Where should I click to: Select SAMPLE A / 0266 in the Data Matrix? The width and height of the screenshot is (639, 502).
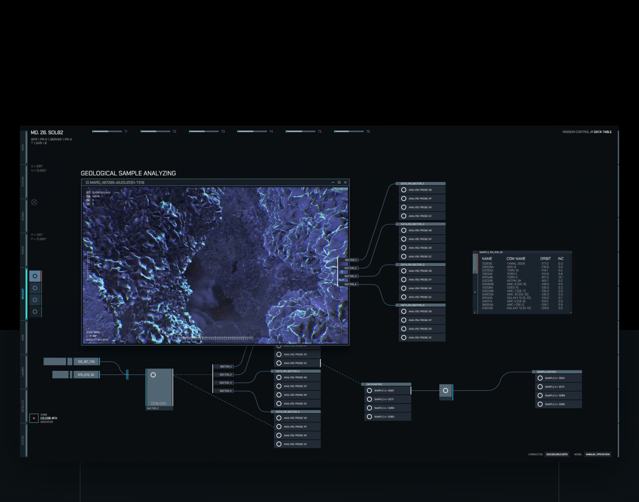point(388,408)
